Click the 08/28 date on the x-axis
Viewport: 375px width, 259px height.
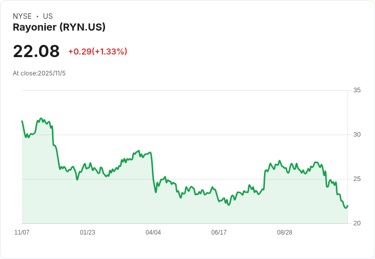tap(284, 232)
